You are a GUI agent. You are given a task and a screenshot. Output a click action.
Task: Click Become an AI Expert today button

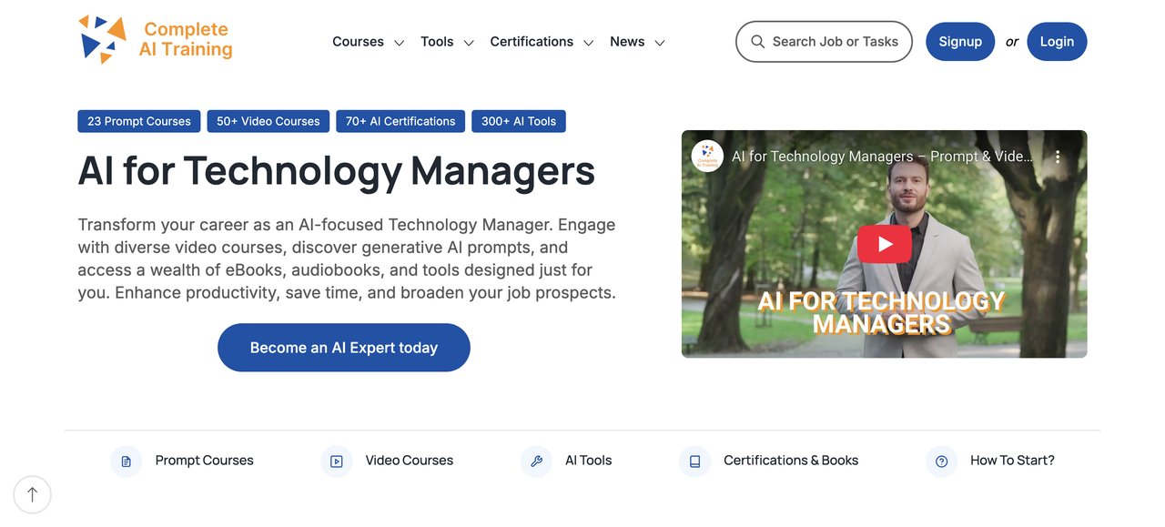(344, 348)
